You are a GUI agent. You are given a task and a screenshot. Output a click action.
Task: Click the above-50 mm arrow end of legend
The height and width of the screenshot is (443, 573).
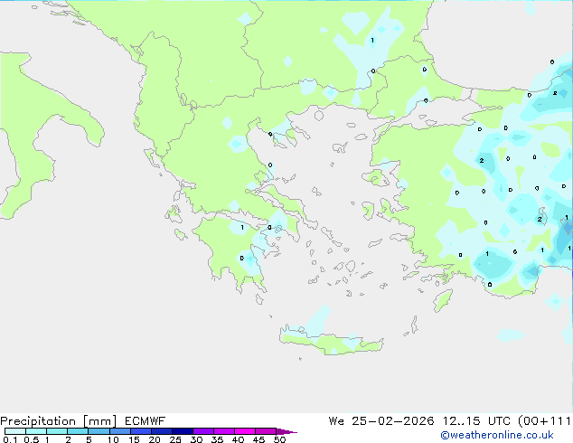[286, 431]
